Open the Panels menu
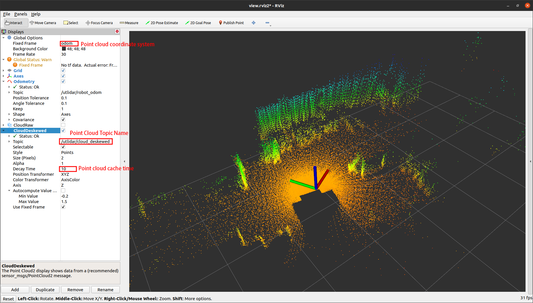The height and width of the screenshot is (303, 533). click(x=21, y=14)
